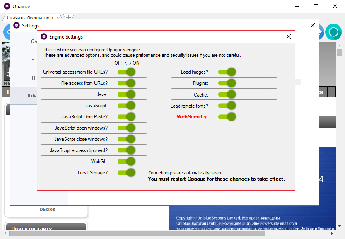Click the horizontal scrollbar right arrow
The width and height of the screenshot is (345, 239).
click(332, 233)
